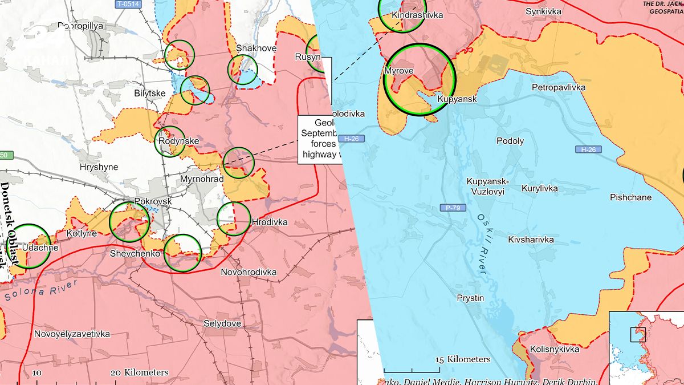This screenshot has width=684, height=385.
Task: Open the inset locator map thumbnail
Action: tap(646, 347)
